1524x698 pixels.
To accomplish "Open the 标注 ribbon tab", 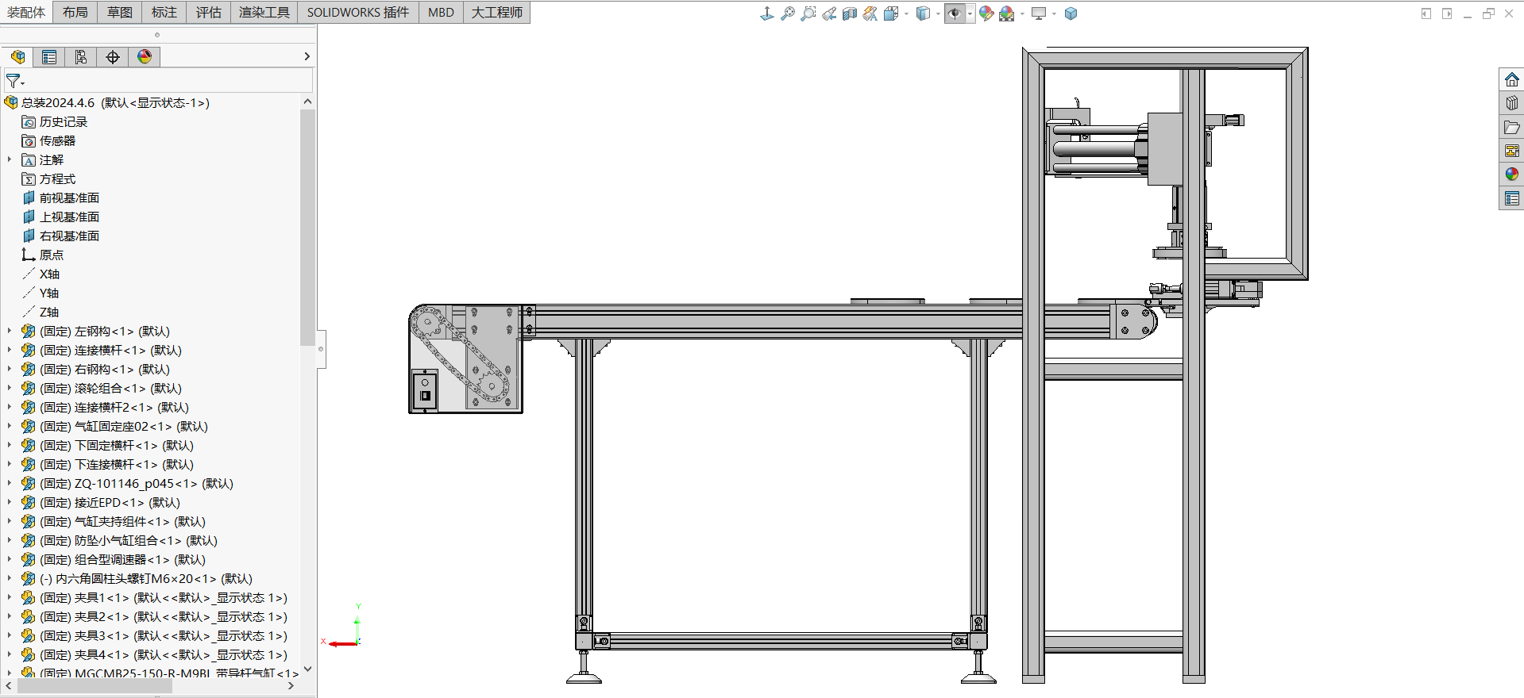I will click(164, 12).
